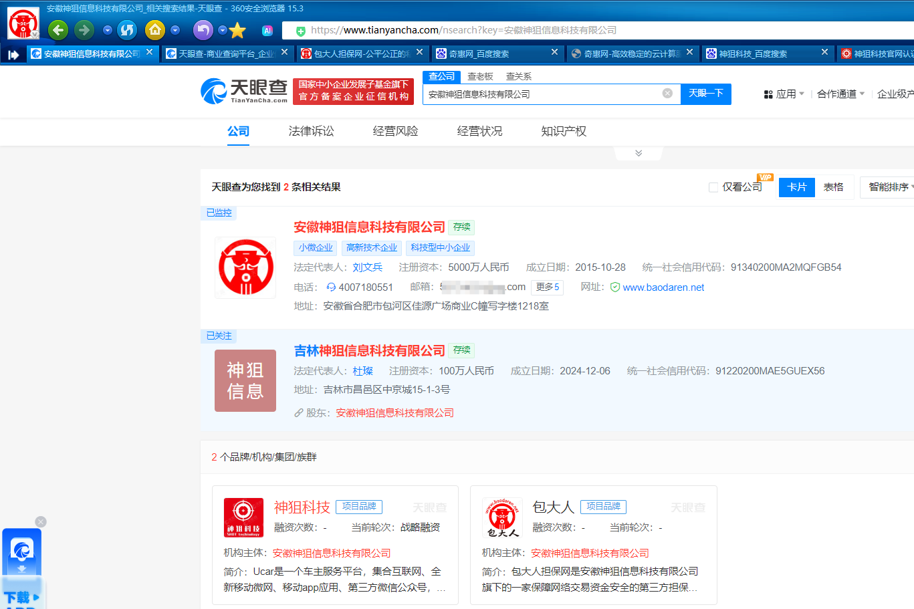This screenshot has height=609, width=914.
Task: Enable the 仅看公司 checkbox
Action: pos(713,187)
